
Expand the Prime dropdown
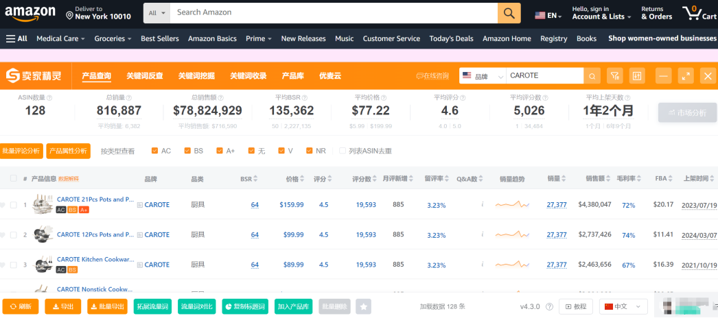click(x=259, y=39)
